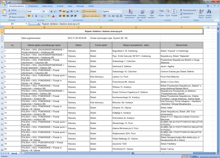Click the Excel help question mark icon
The image size is (220, 158).
pos(208,6)
